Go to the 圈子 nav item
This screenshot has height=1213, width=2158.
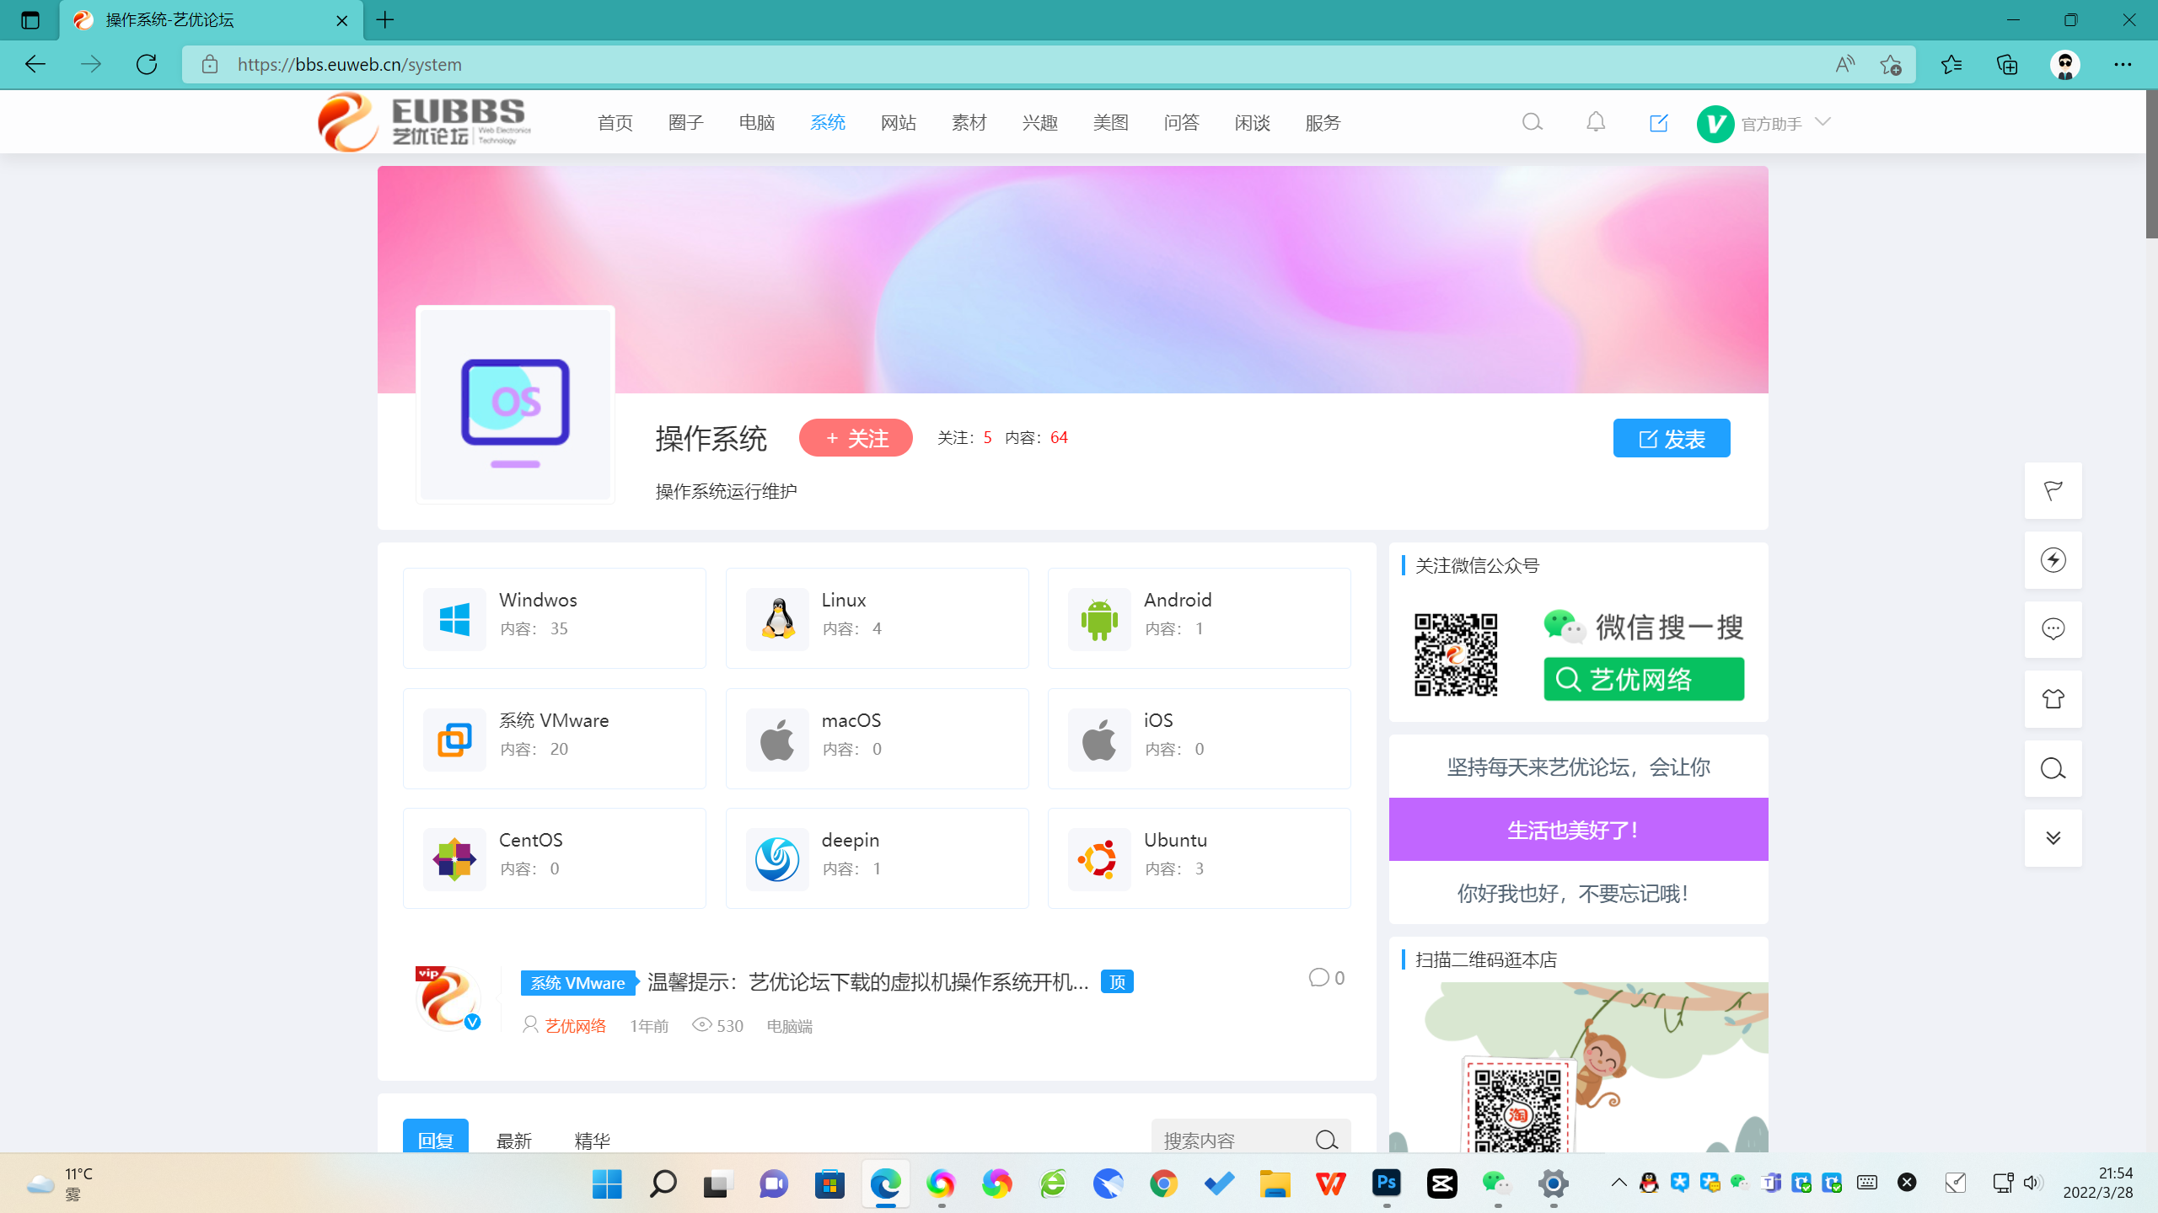686,123
